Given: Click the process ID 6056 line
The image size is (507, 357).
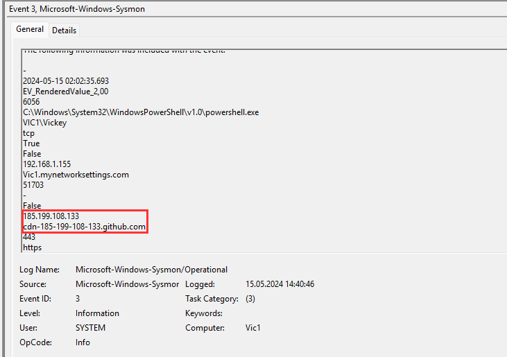Looking at the screenshot, I should coord(31,102).
